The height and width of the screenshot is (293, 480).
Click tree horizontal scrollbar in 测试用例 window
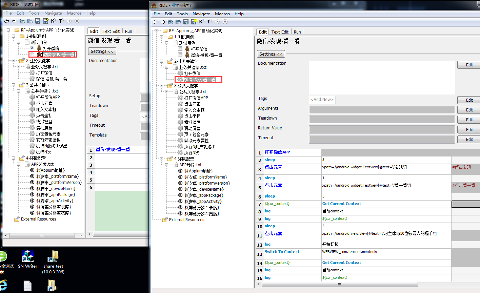click(42, 235)
